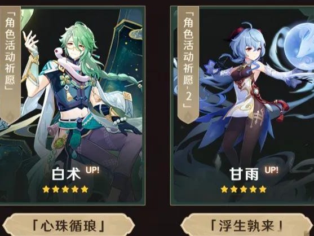Click the 甘雨 name label
The image size is (314, 236).
(244, 174)
